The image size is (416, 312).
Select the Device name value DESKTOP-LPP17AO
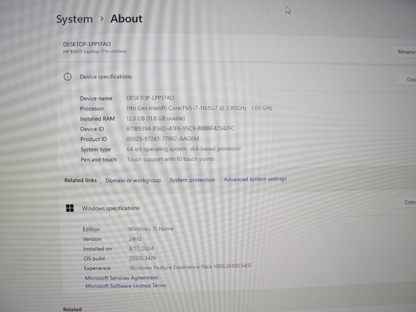(x=150, y=98)
